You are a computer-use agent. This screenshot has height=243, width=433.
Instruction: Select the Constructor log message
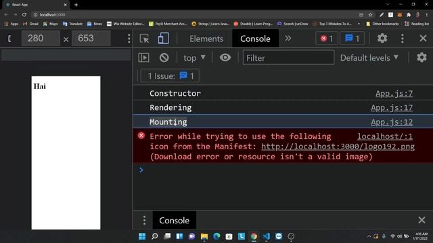pos(175,93)
